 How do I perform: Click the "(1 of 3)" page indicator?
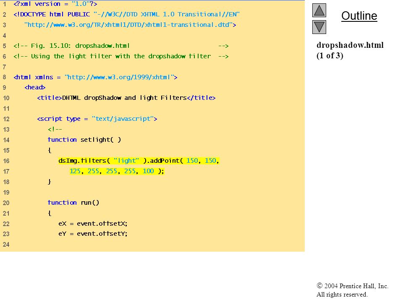[330, 56]
